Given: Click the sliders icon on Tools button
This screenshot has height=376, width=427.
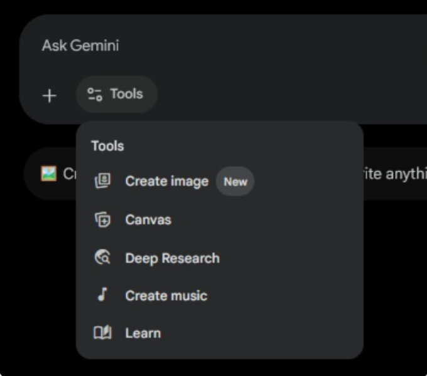Looking at the screenshot, I should (94, 94).
